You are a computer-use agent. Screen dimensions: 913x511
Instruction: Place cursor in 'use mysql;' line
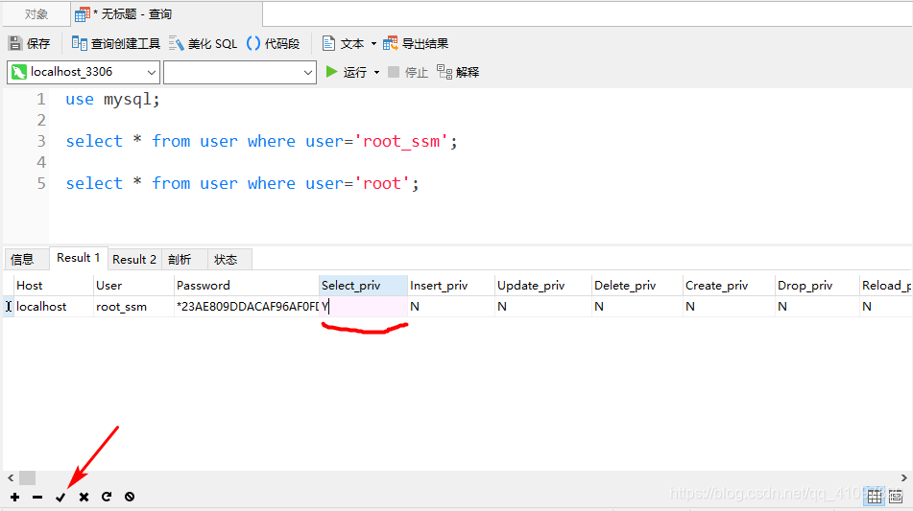tap(112, 100)
